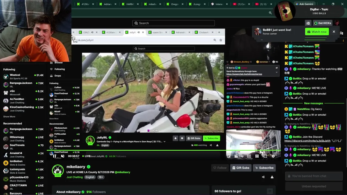Screen dimensions: 347x195
Task: Open iceinmyvein in Recommended list
Action: tap(23, 171)
